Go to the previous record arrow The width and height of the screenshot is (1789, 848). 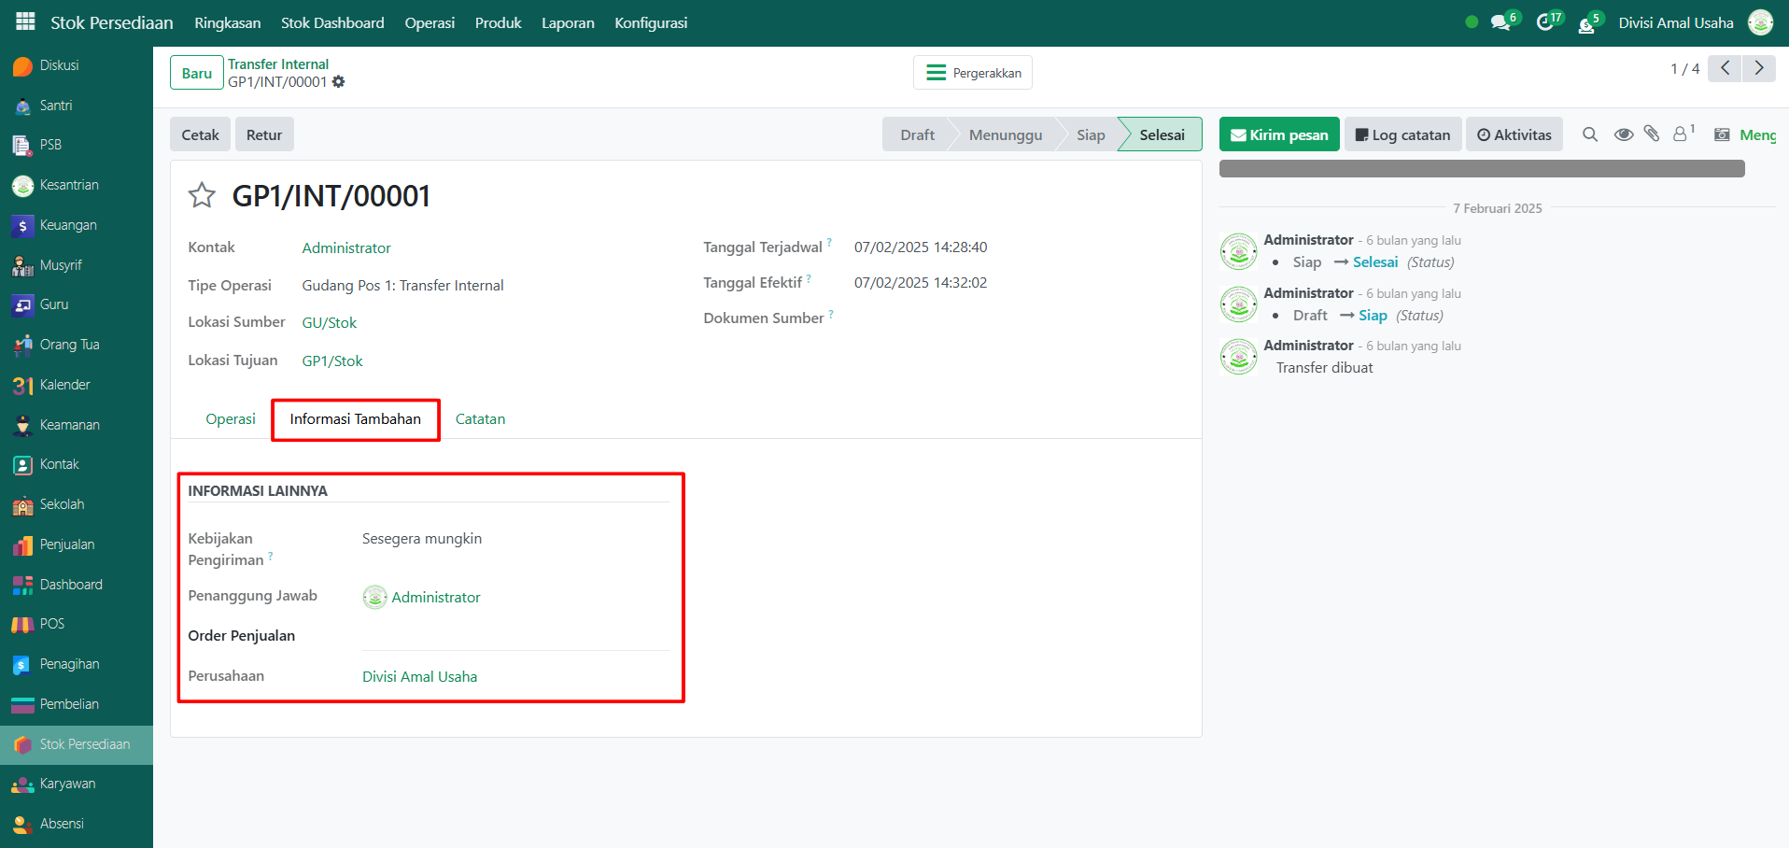(x=1725, y=68)
